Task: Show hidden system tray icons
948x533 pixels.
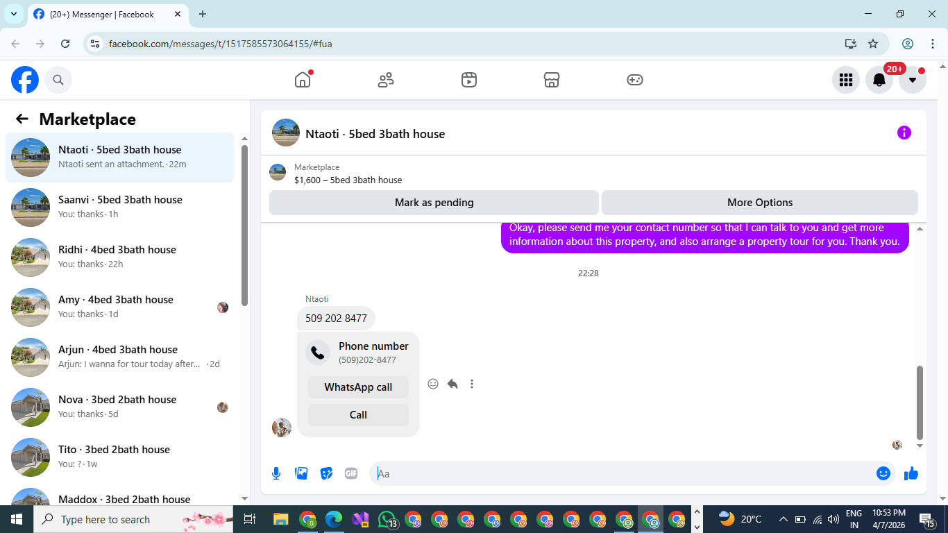Action: coord(784,519)
